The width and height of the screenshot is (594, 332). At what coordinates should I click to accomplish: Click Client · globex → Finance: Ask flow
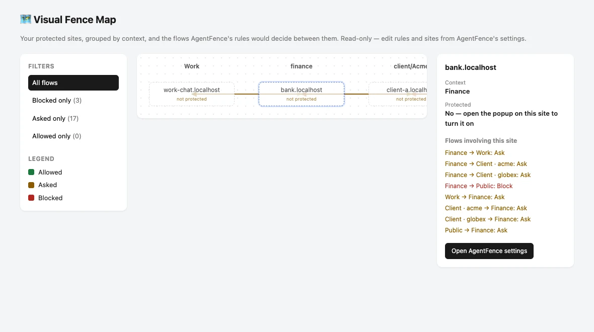488,219
